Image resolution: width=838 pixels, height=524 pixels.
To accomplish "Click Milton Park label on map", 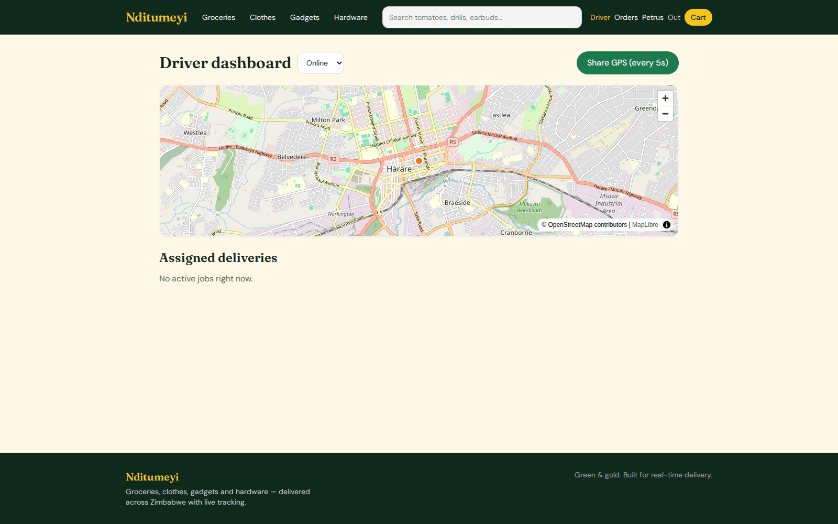I will coord(328,120).
